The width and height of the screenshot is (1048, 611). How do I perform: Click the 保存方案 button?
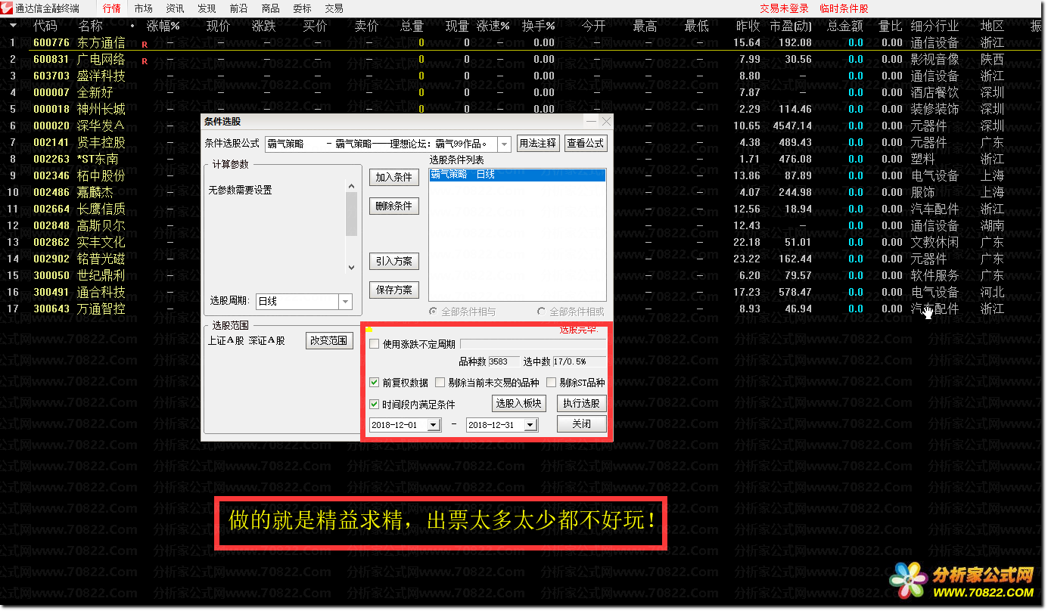click(x=394, y=290)
